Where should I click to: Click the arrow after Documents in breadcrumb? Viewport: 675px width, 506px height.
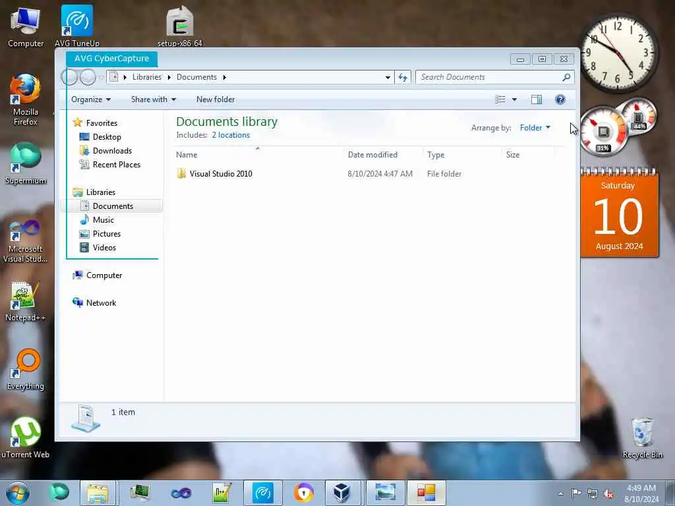[x=224, y=78]
